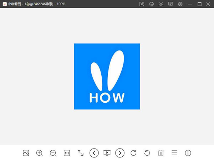
Task: Rotate image clockwise
Action: pyautogui.click(x=133, y=153)
